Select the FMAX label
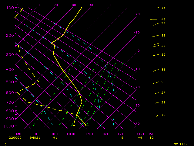The height and width of the screenshot is (146, 194). pos(89,134)
